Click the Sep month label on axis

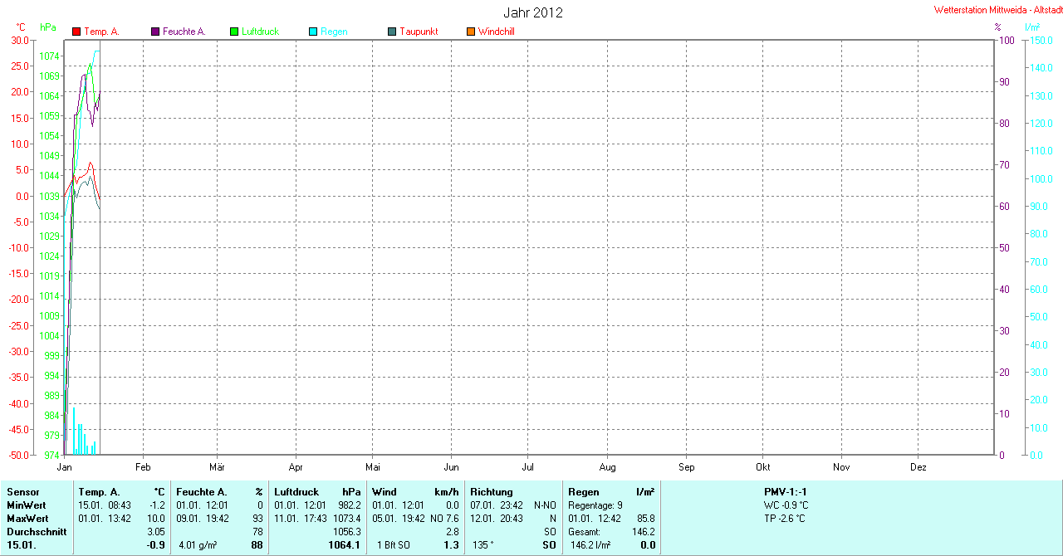(x=686, y=467)
